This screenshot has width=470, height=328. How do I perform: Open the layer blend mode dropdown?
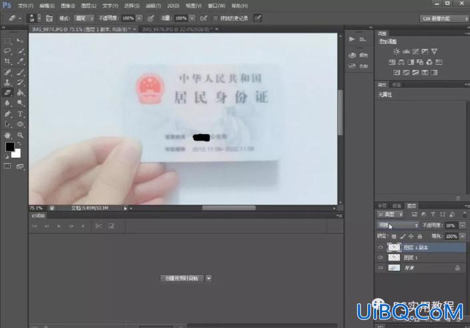(398, 225)
